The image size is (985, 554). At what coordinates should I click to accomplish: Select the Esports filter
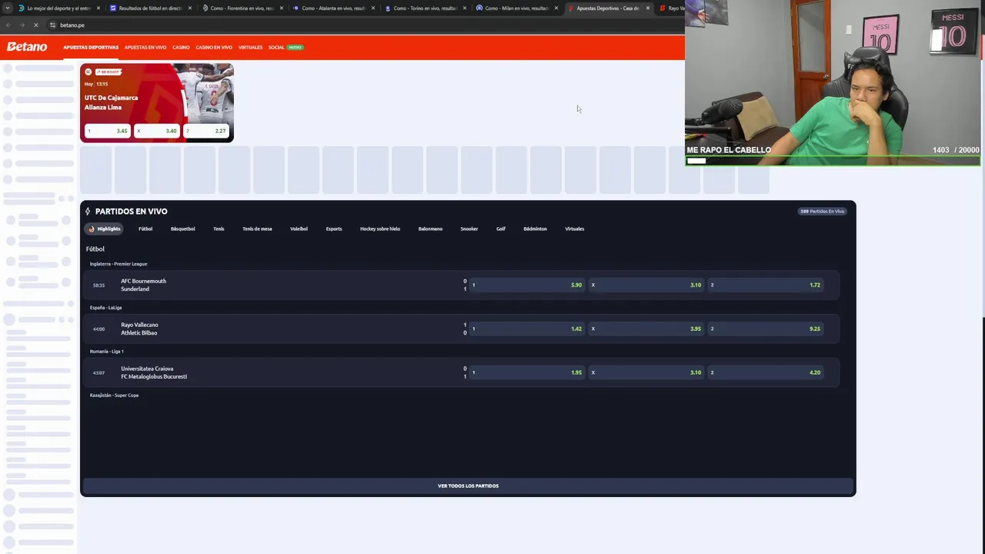tap(334, 229)
